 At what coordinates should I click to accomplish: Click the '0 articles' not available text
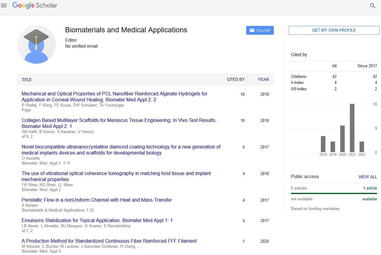pyautogui.click(x=299, y=188)
